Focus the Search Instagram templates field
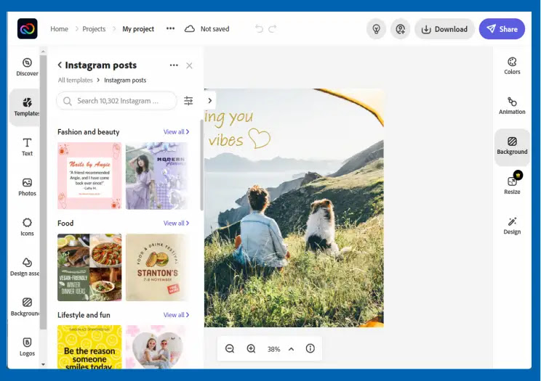The width and height of the screenshot is (541, 381). [116, 101]
